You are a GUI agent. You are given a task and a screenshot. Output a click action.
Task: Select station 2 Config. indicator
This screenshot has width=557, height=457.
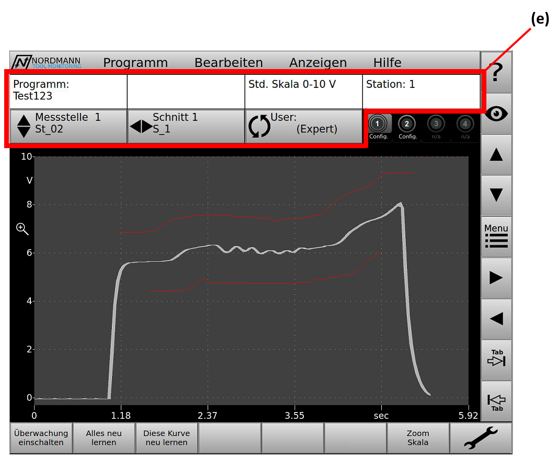pyautogui.click(x=407, y=127)
